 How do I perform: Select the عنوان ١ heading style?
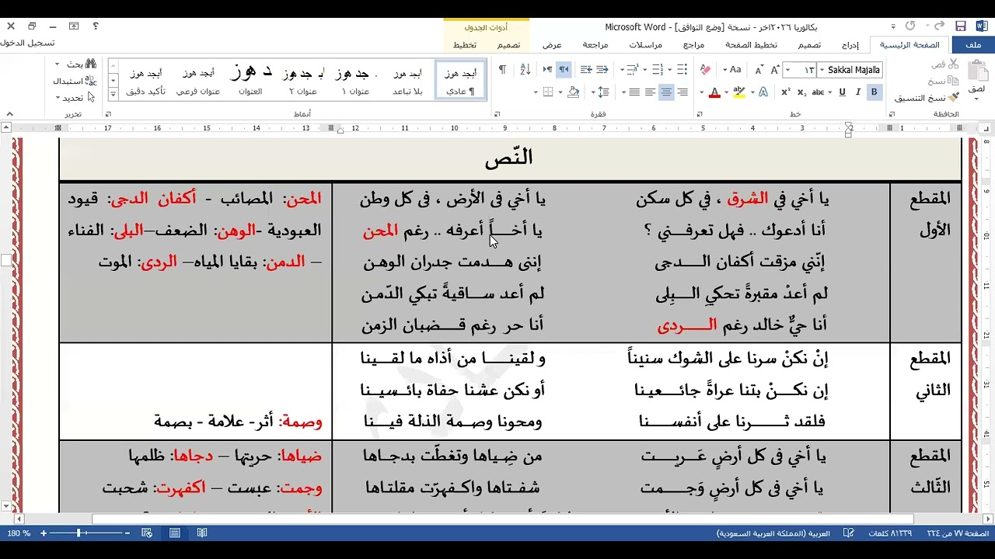click(355, 80)
